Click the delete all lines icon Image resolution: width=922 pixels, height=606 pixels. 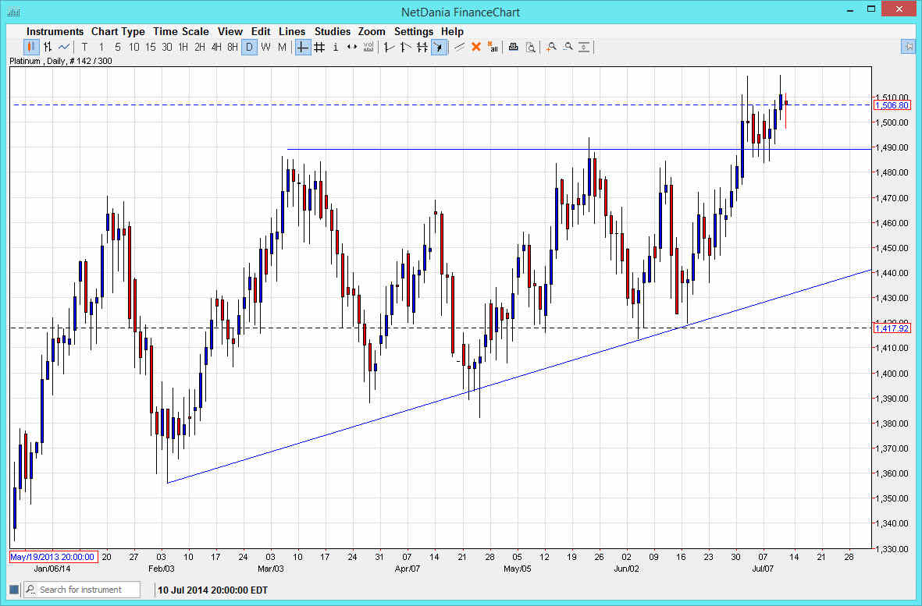point(493,48)
